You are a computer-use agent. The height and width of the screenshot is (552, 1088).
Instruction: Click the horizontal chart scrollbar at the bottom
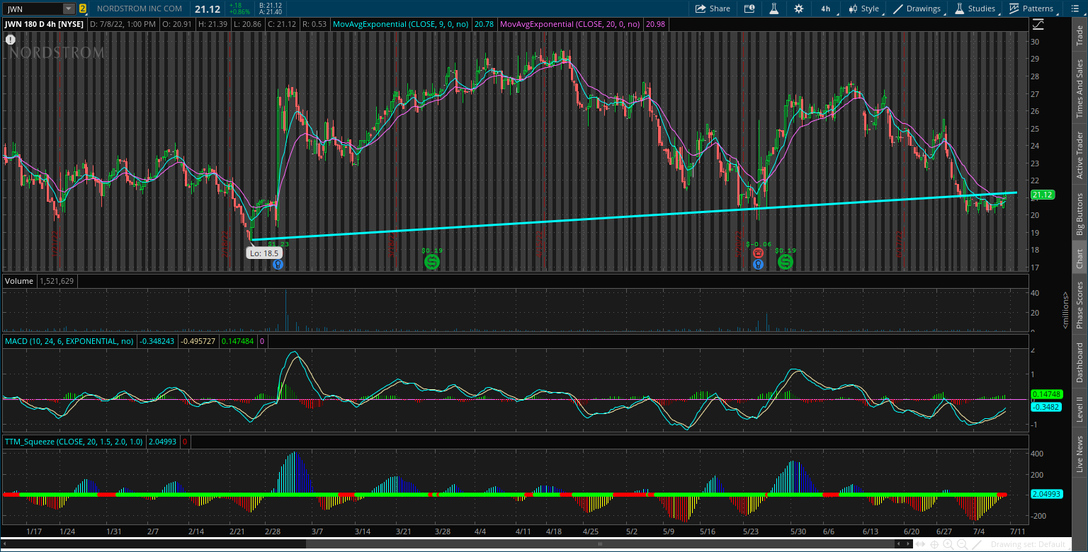point(599,544)
